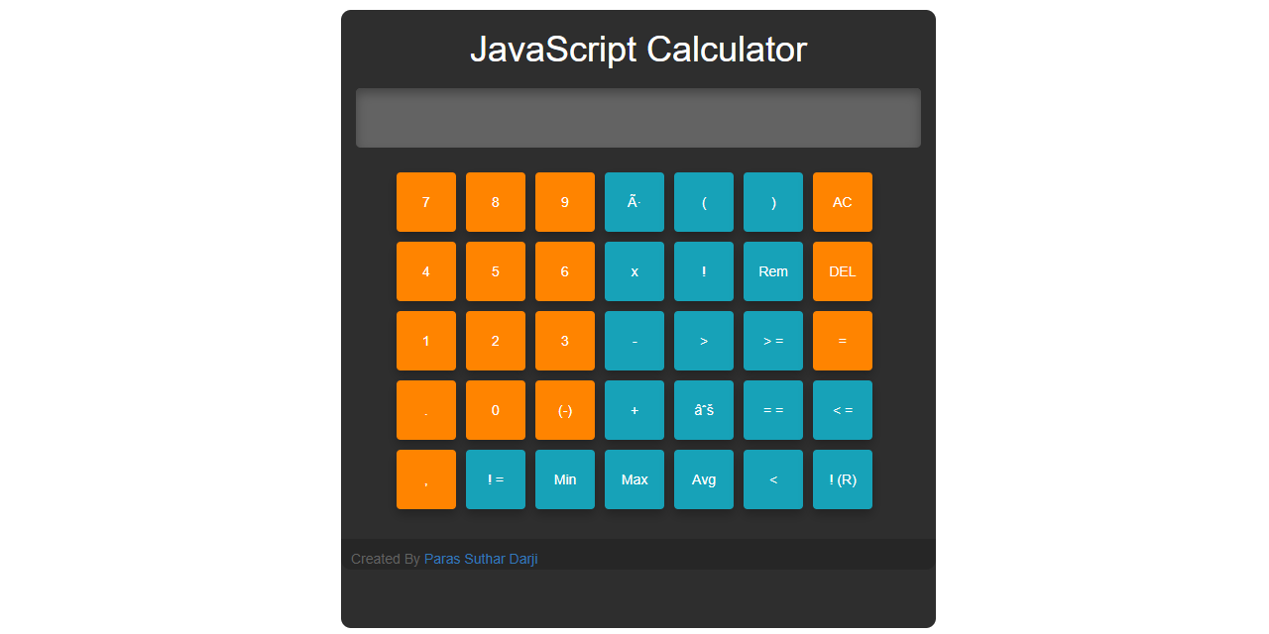This screenshot has height=634, width=1269.
Task: Select the Max function button
Action: [634, 479]
